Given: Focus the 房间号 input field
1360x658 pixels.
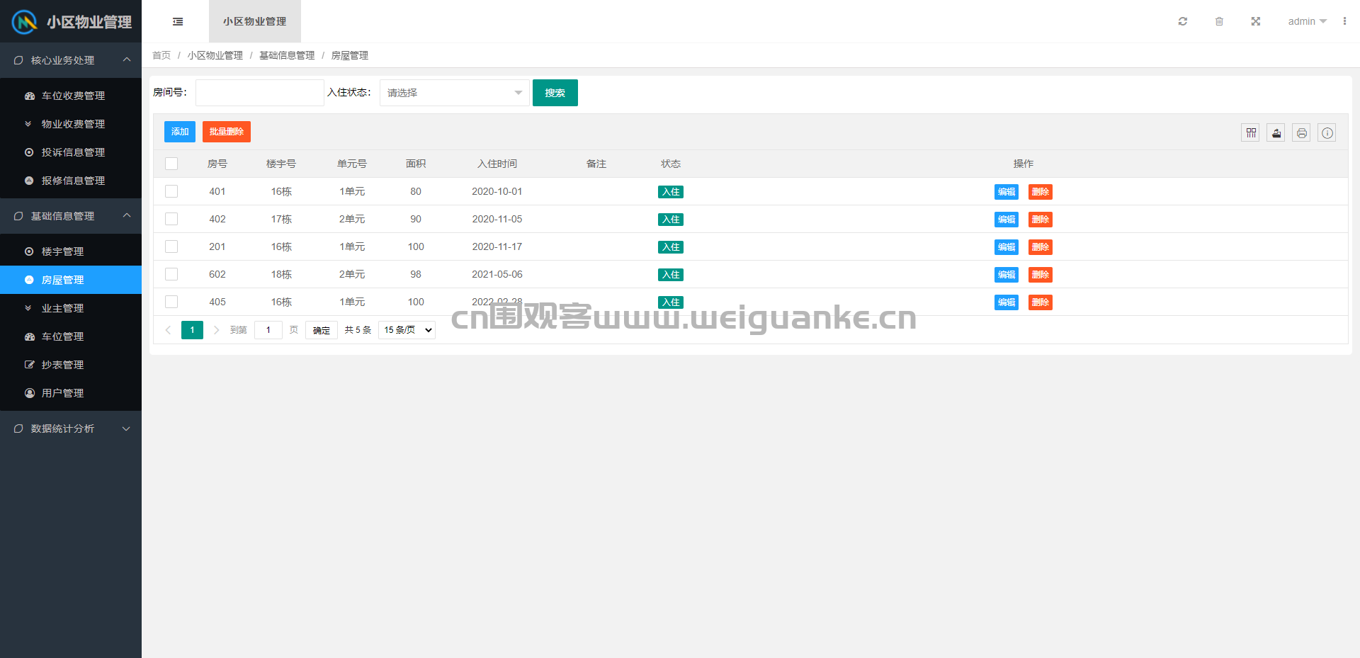Looking at the screenshot, I should coord(260,93).
